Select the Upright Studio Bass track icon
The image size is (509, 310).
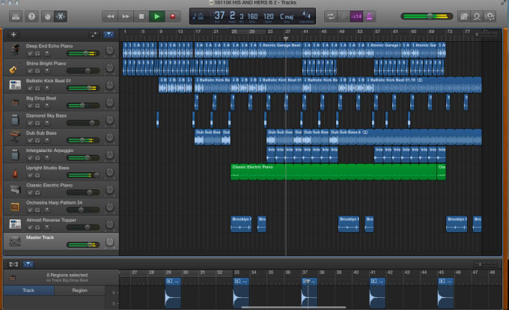point(15,174)
